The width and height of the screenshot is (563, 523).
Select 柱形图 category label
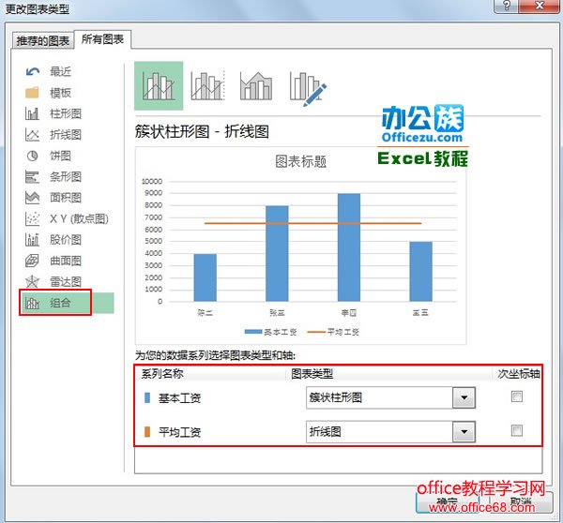tap(66, 113)
